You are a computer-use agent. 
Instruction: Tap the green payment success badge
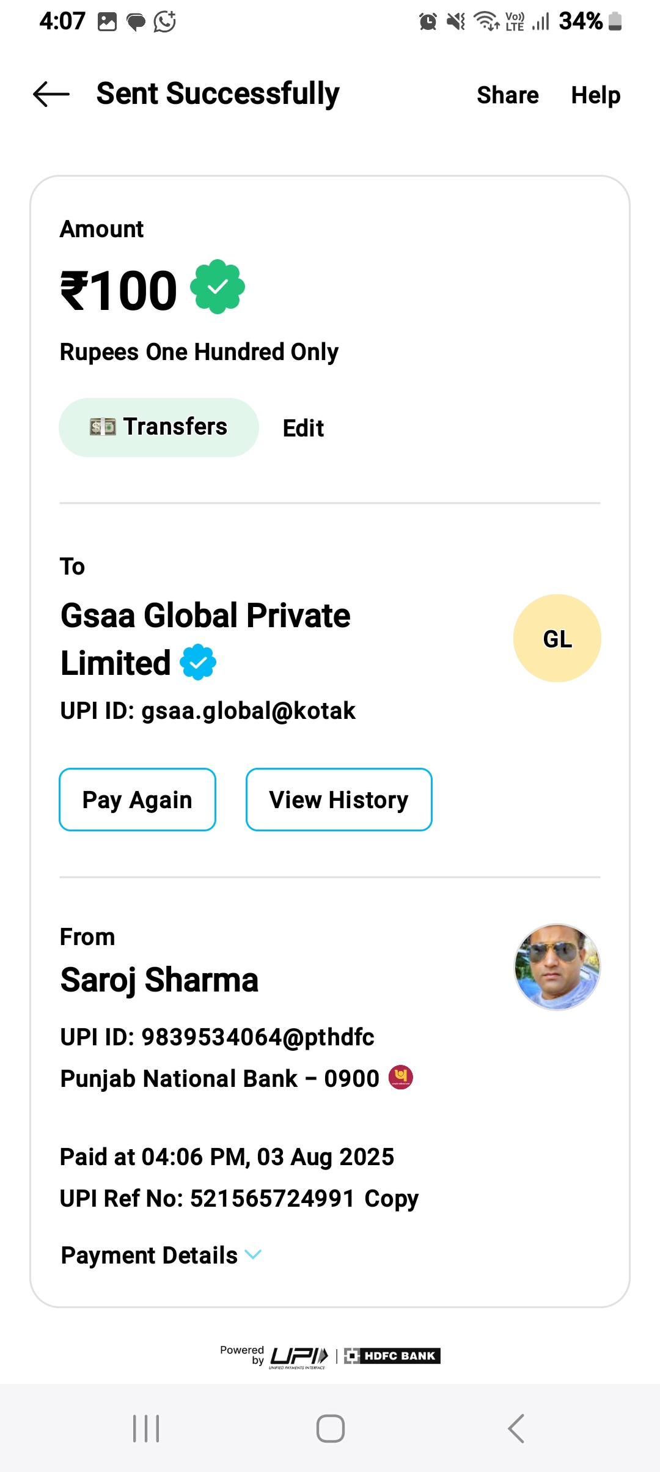coord(218,287)
